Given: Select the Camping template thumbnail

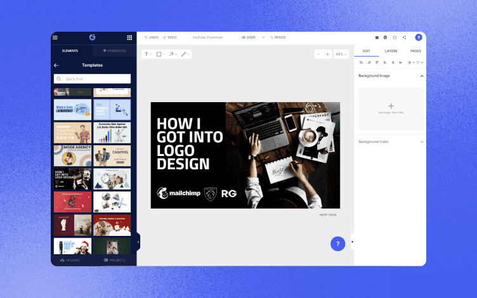Looking at the screenshot, I should [x=112, y=156].
